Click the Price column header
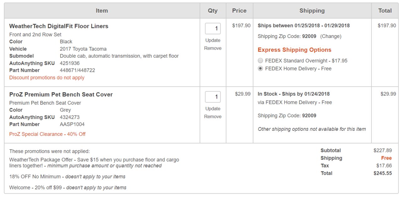The height and width of the screenshot is (198, 401). 239,11
